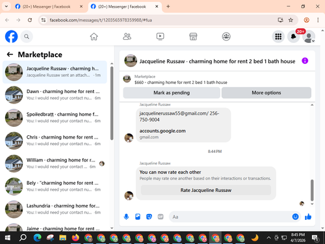Click the Aa message input field

[x=231, y=217]
